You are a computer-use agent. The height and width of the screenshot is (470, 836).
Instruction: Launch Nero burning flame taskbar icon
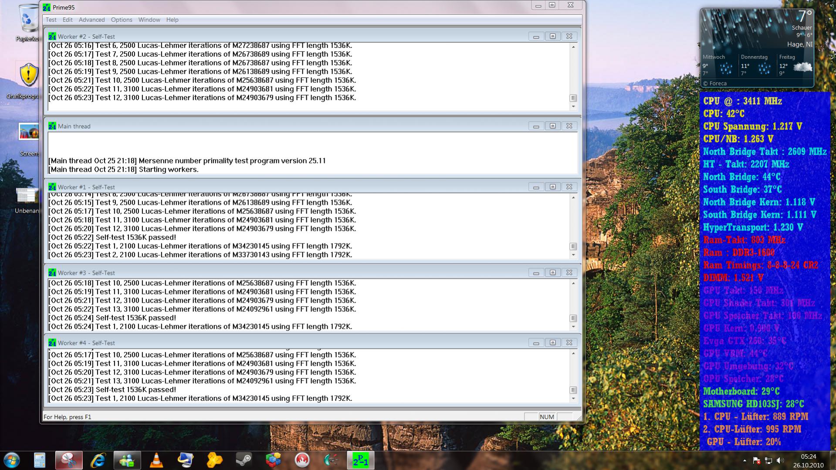point(302,460)
